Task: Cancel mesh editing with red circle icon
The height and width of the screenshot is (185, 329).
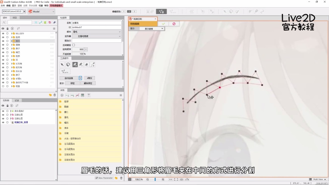Action: click(174, 24)
